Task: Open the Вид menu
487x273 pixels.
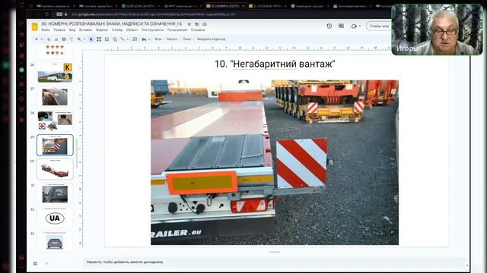Action: click(x=72, y=30)
